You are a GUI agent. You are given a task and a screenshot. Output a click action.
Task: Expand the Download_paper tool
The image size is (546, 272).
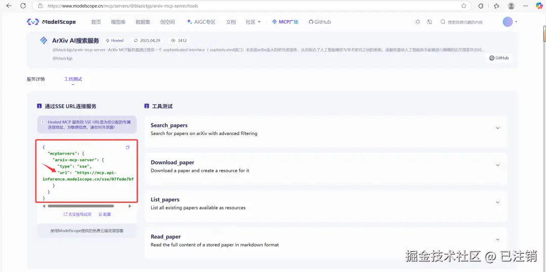497,165
